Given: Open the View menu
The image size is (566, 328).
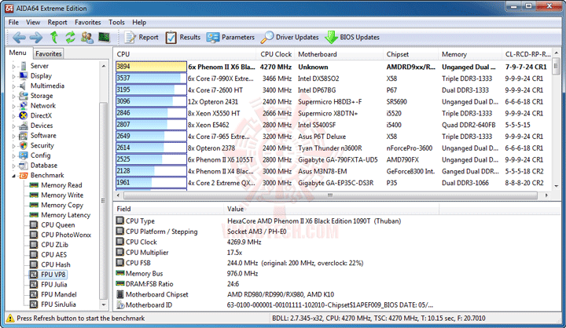Looking at the screenshot, I should pyautogui.click(x=33, y=22).
